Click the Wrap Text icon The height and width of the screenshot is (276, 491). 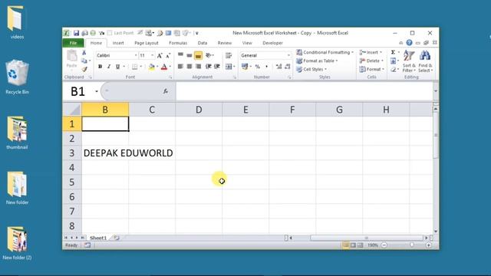pyautogui.click(x=229, y=55)
